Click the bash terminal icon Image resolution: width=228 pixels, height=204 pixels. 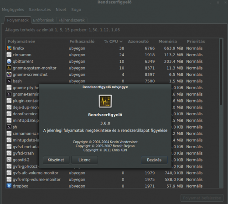click(x=9, y=81)
